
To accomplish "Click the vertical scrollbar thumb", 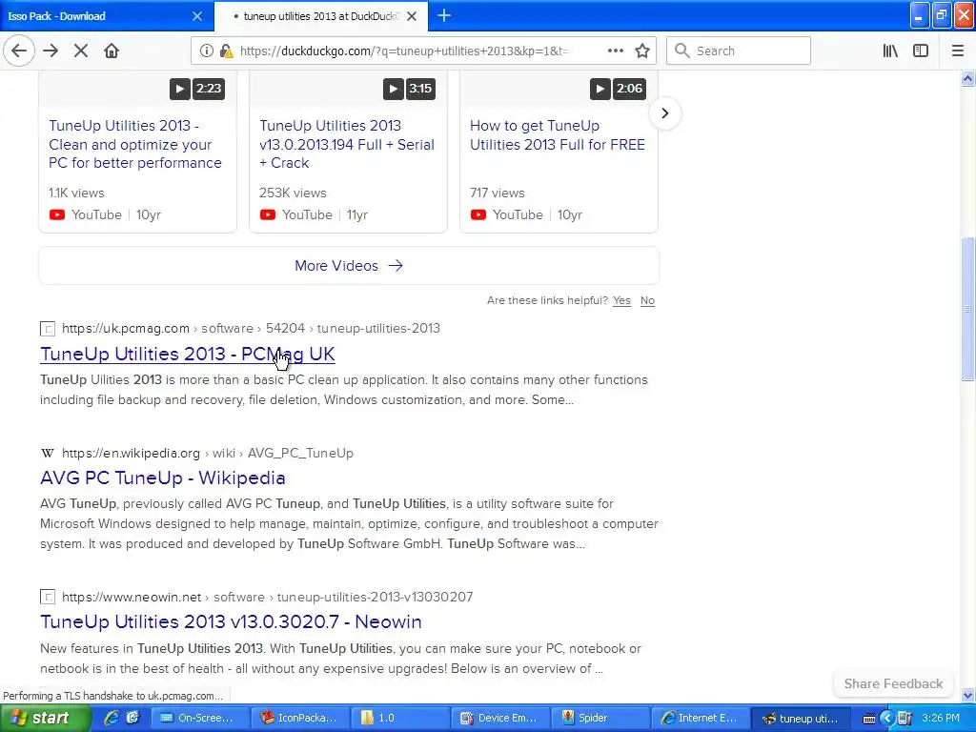I will coord(967,309).
